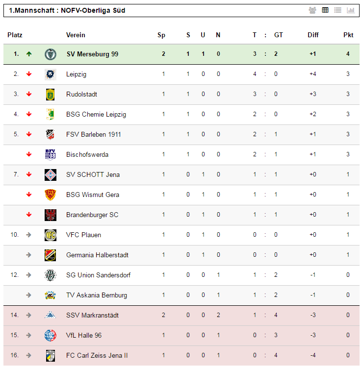Click the Bischofswerda BFV 08 logo
Viewport: 363px width, 369px height.
[x=51, y=155]
